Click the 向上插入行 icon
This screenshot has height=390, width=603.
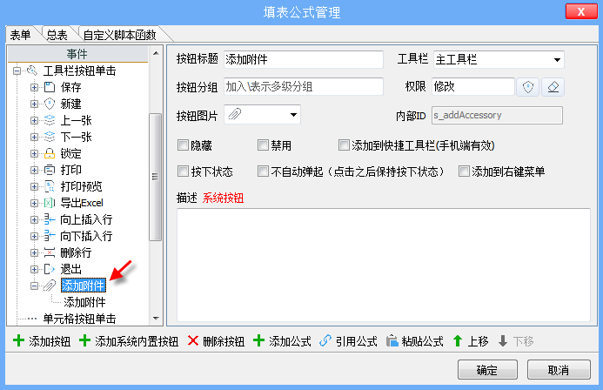pos(50,219)
